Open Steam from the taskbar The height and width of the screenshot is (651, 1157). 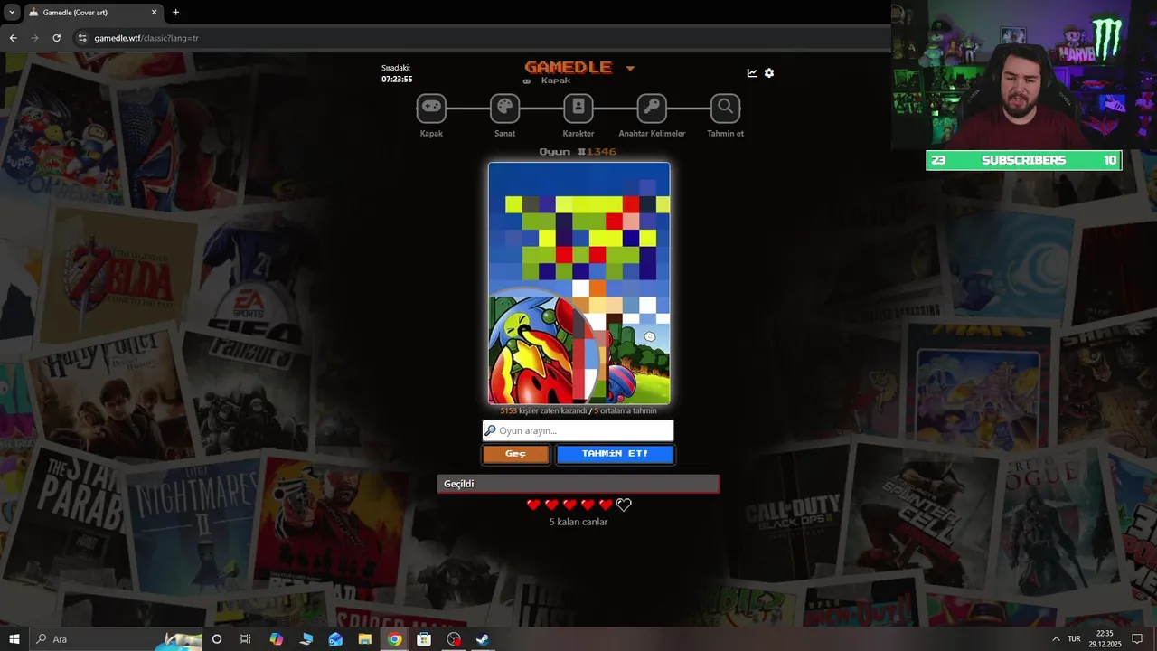point(484,639)
